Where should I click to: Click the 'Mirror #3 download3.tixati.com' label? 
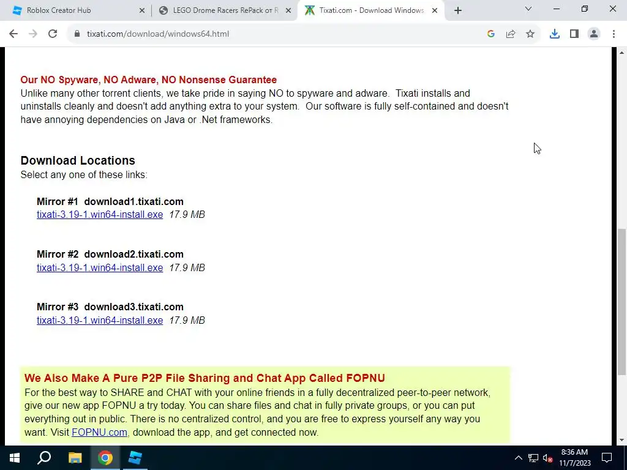coord(110,307)
